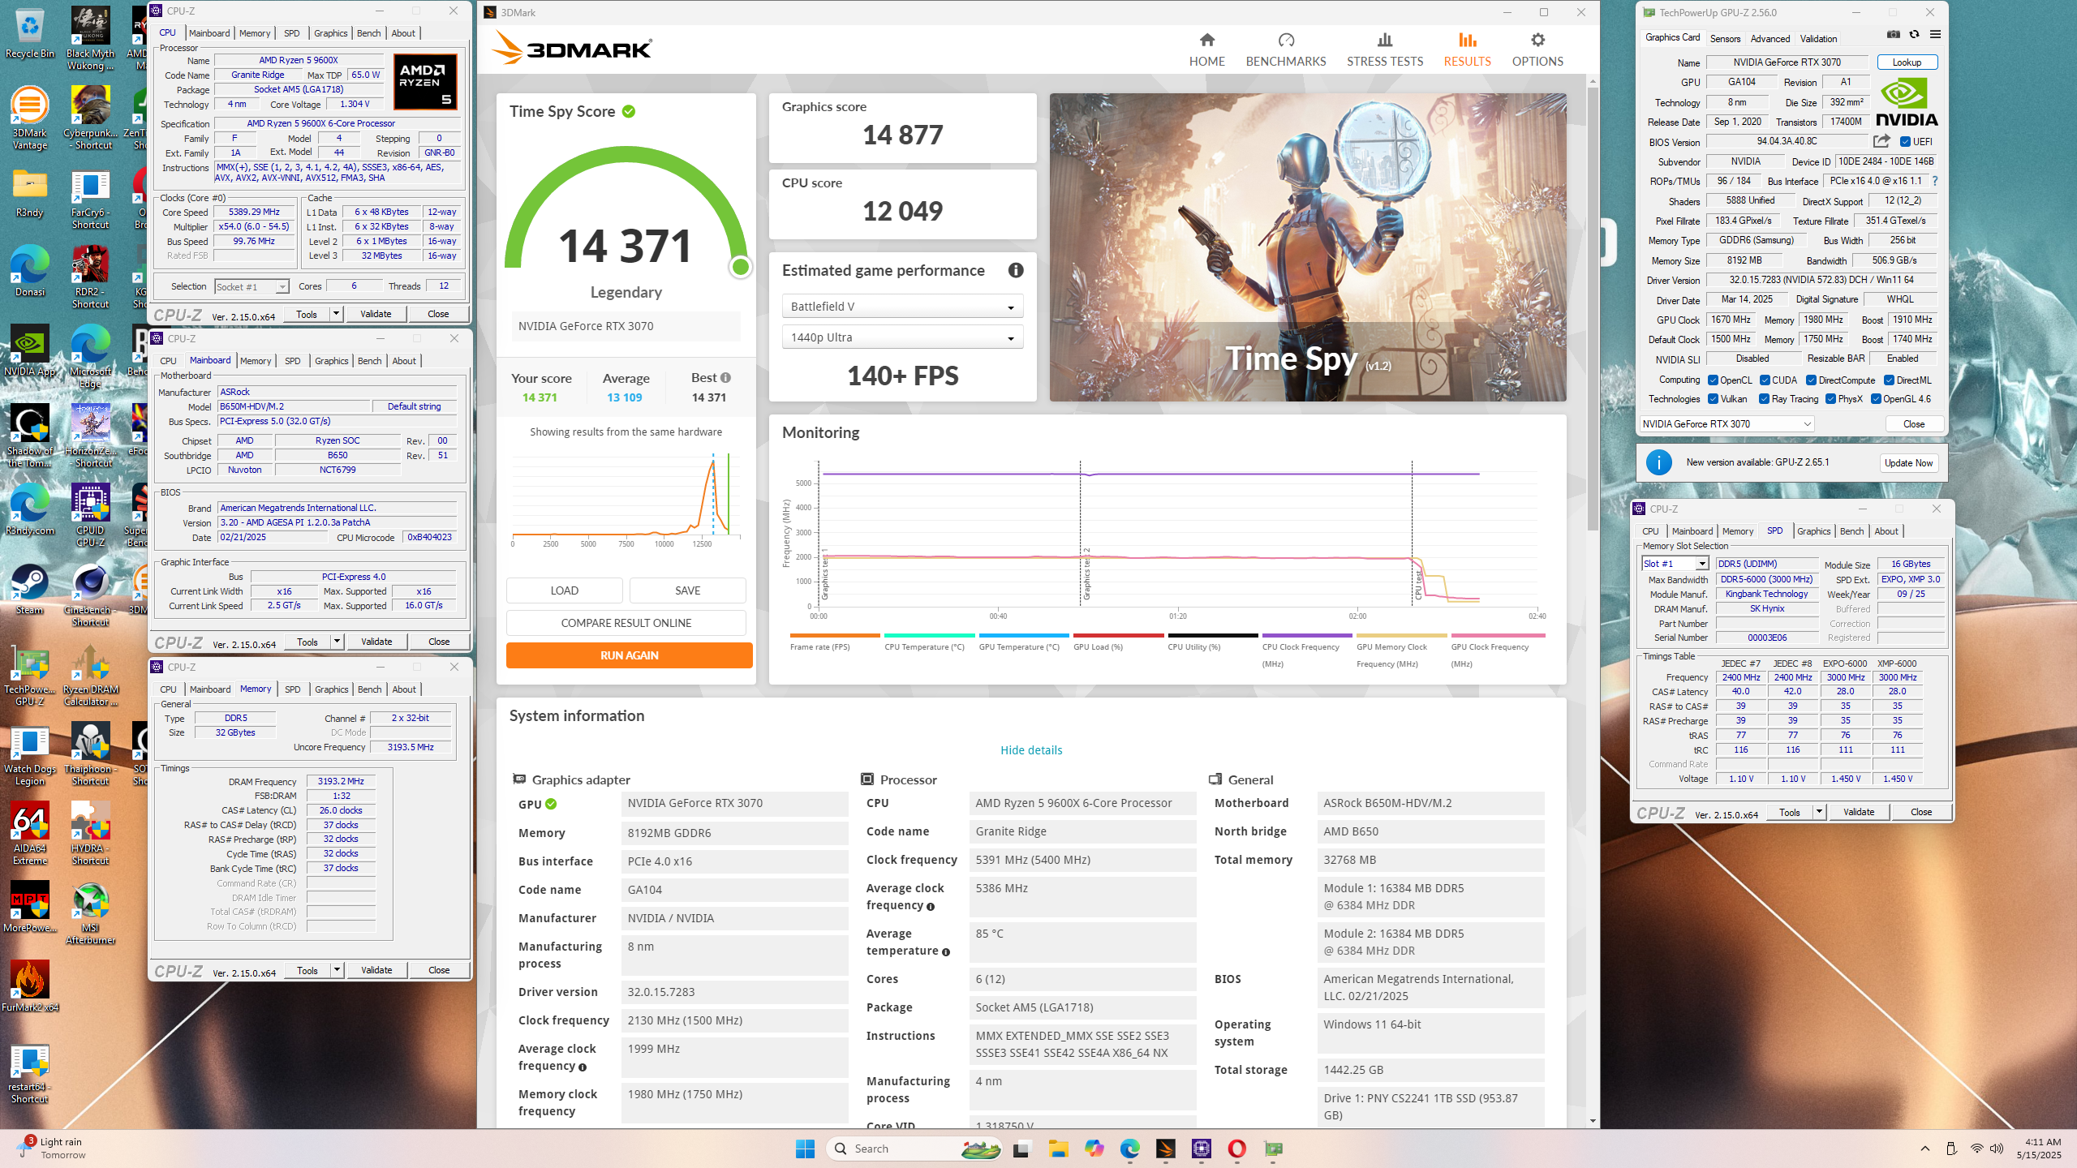Click 3DMark results vertical scrollbar
The width and height of the screenshot is (2077, 1168).
click(1593, 308)
